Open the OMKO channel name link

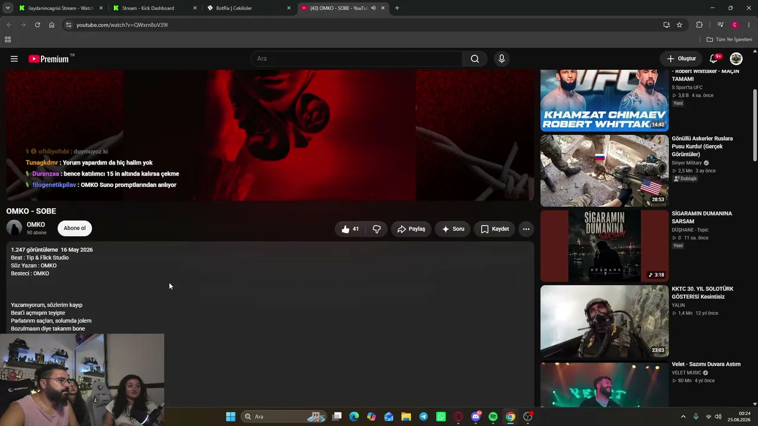(36, 225)
